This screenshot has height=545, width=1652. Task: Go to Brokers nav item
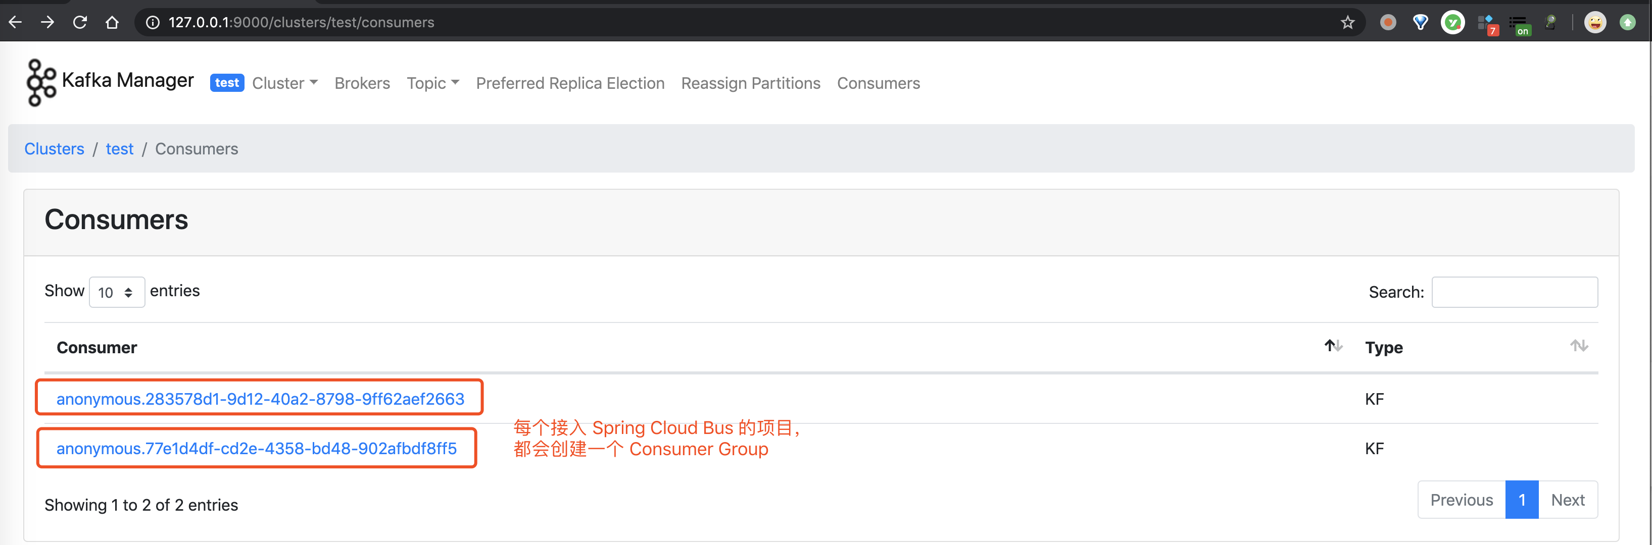click(x=362, y=83)
